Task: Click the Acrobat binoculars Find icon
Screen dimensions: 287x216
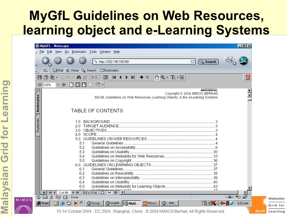Action: (79, 77)
